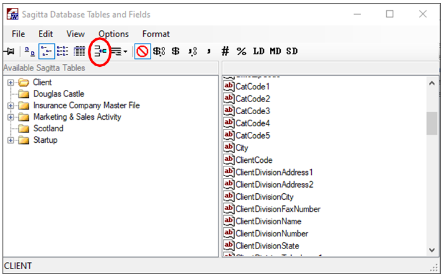Select the ClientDivisionName field

click(x=269, y=221)
